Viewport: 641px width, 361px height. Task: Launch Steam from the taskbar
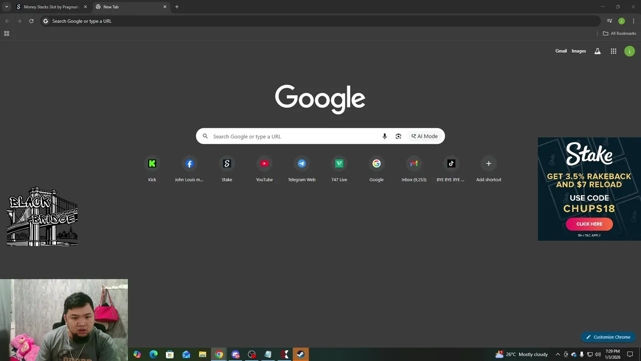coord(300,354)
